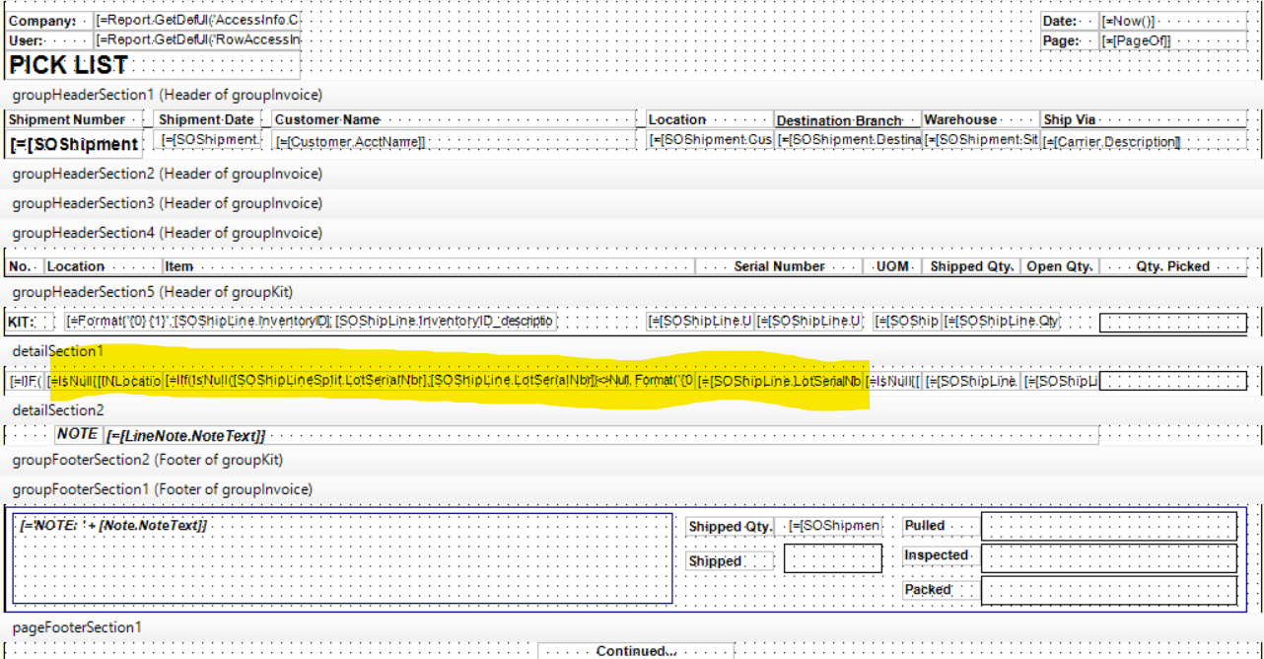1264x659 pixels.
Task: Select the detailSection1 section bar
Action: pyautogui.click(x=632, y=351)
